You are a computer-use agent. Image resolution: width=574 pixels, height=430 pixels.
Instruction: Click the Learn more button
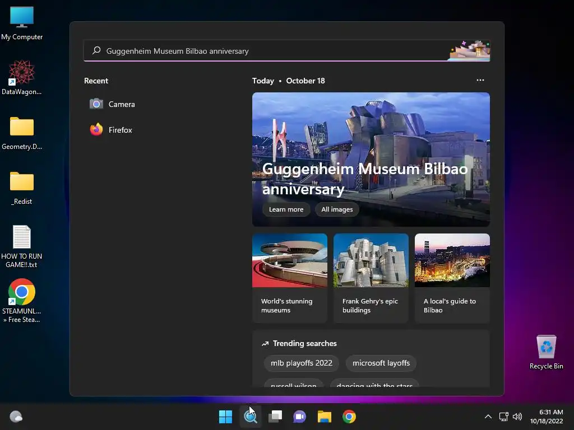point(286,209)
